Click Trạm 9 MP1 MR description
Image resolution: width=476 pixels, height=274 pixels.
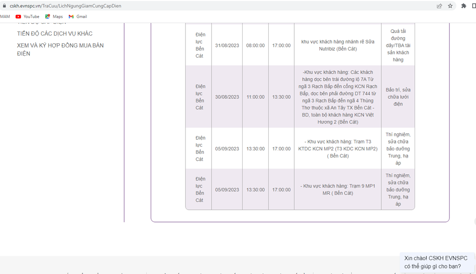pyautogui.click(x=338, y=189)
